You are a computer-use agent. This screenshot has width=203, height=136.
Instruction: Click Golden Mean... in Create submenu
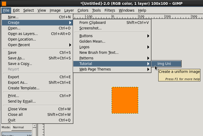pyautogui.click(x=92, y=41)
